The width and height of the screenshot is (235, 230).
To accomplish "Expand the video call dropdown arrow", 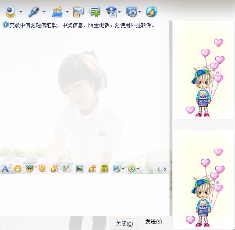I will (x=21, y=12).
